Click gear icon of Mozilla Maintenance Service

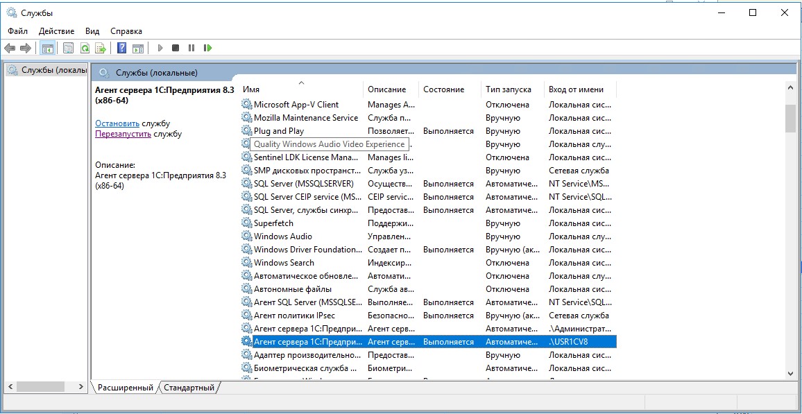247,118
